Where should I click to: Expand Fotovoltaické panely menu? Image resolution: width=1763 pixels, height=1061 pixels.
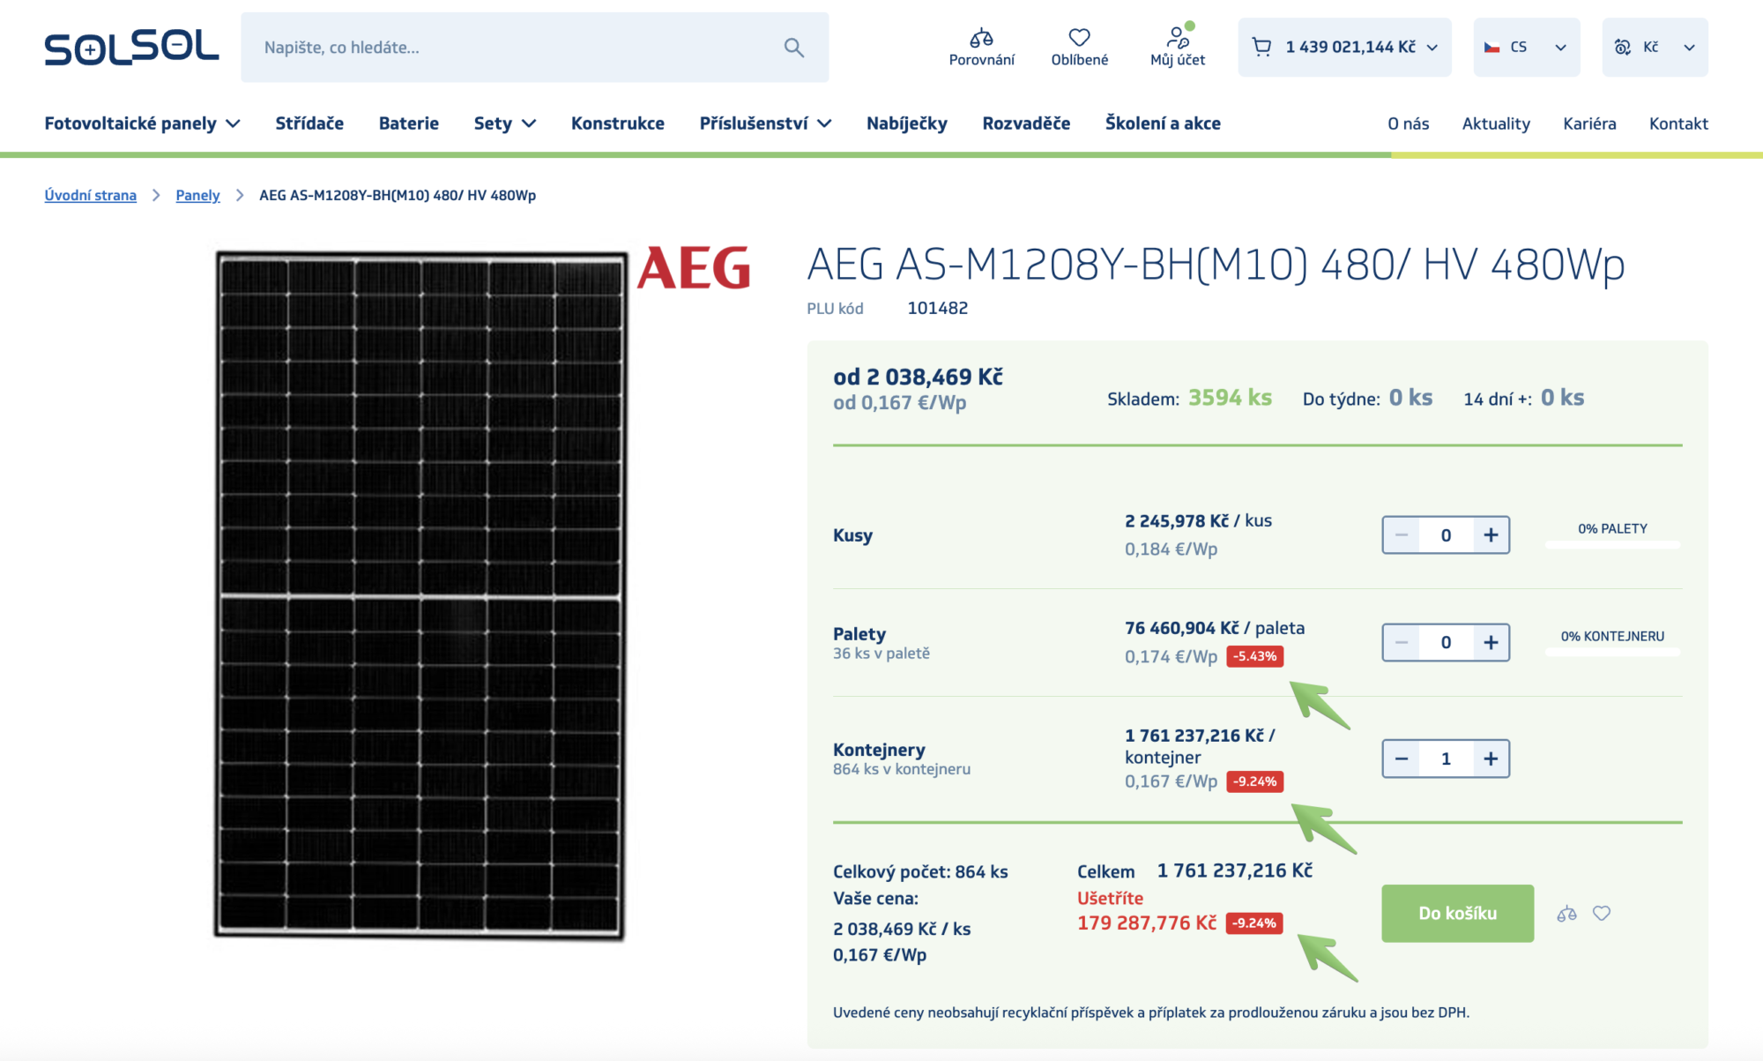click(142, 123)
